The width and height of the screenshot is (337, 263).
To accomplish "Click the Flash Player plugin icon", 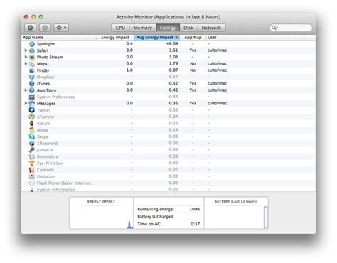I will [32, 183].
